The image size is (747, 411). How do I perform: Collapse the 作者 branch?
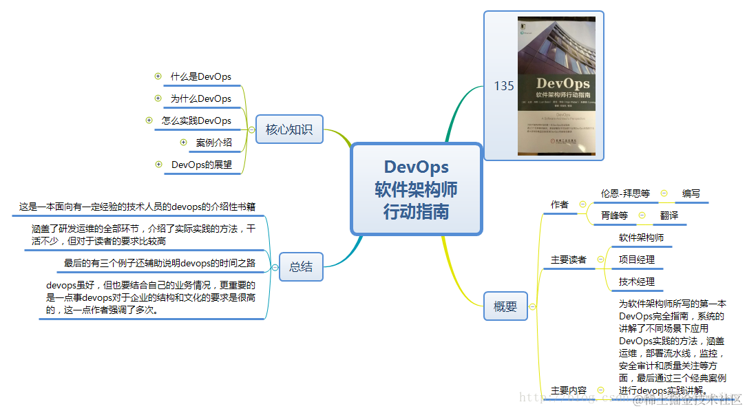582,204
